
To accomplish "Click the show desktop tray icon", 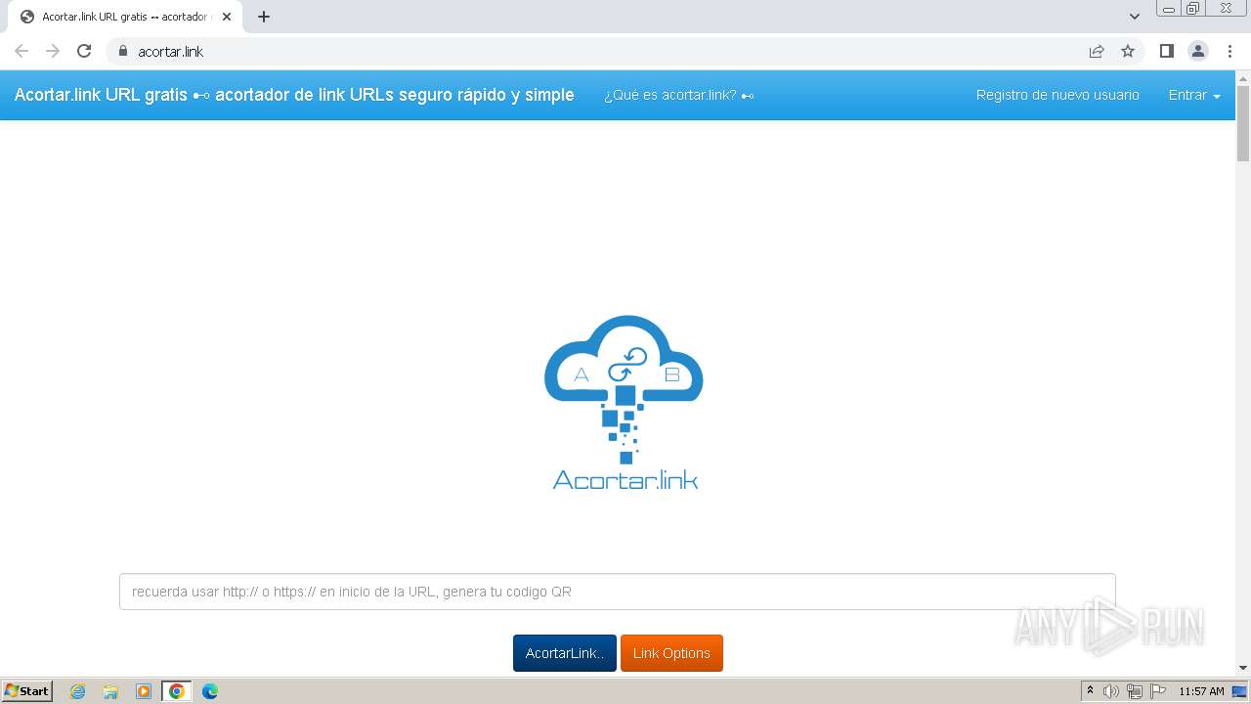I will 1239,691.
